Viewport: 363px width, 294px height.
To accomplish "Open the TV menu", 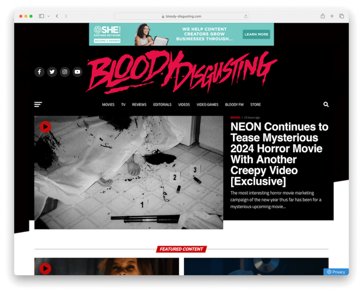I will point(123,105).
